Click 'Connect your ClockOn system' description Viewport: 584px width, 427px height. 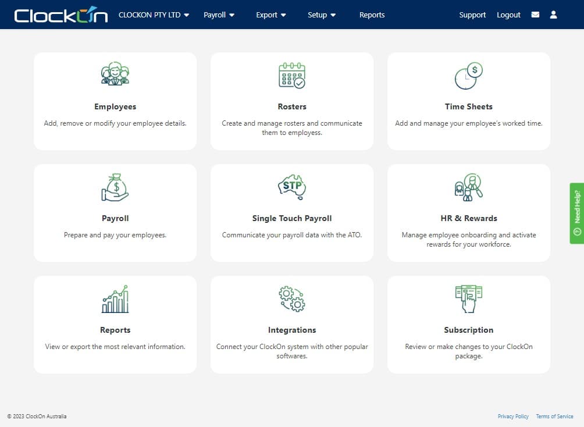292,351
